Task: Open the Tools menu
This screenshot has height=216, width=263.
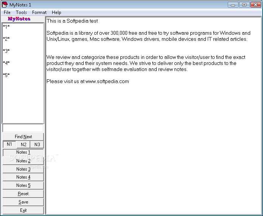Action: (21, 12)
